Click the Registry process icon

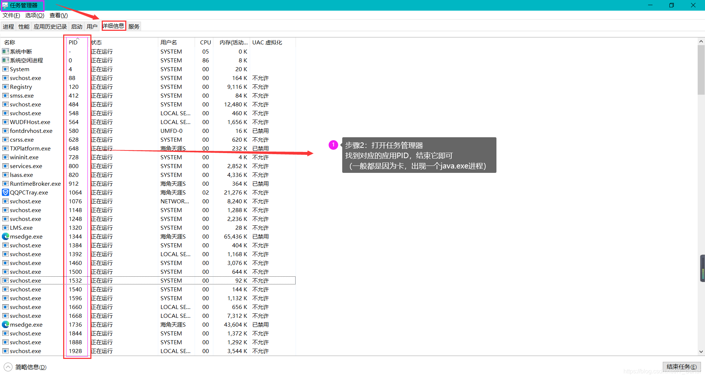[6, 87]
